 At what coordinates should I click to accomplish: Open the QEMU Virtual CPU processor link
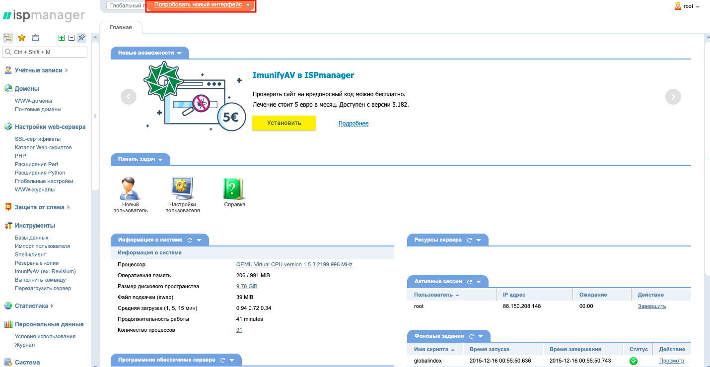point(294,264)
